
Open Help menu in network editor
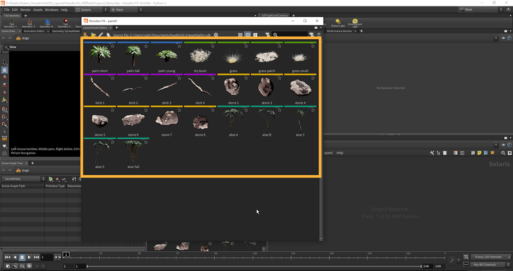point(340,153)
